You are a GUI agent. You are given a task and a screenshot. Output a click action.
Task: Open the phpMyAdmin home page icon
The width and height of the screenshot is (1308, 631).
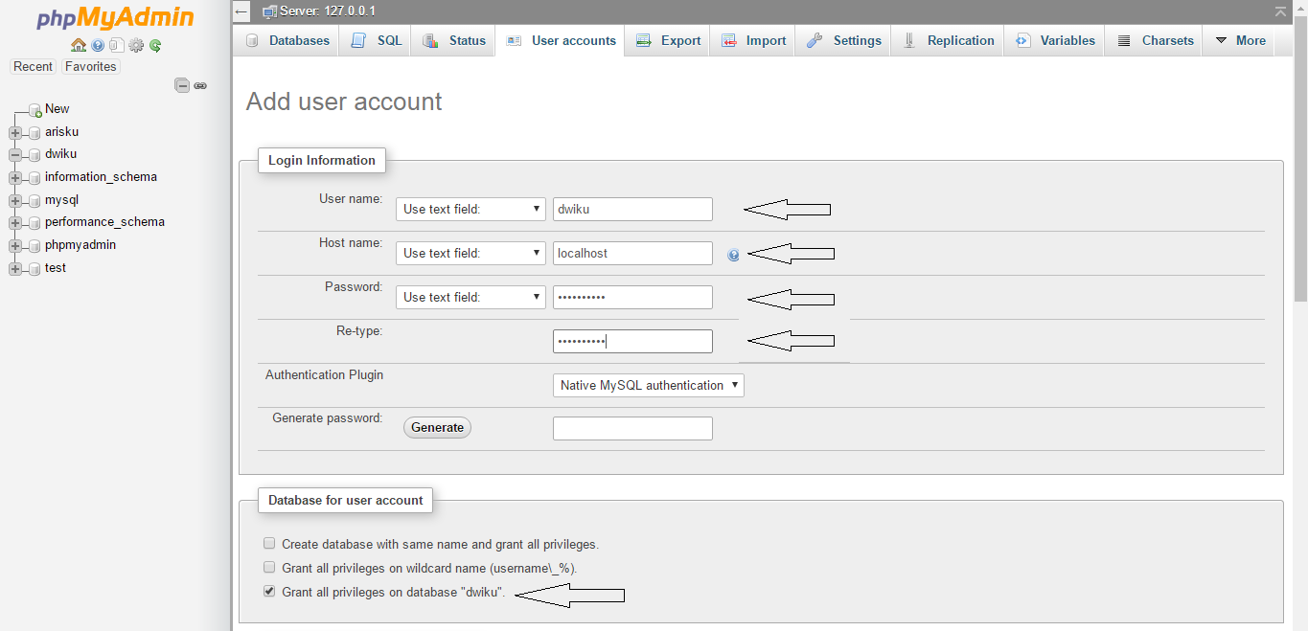(x=79, y=45)
